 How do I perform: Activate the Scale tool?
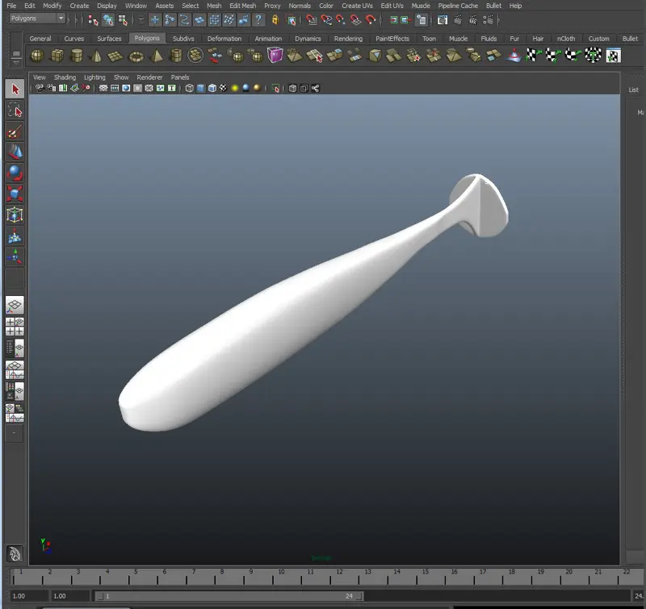15,194
